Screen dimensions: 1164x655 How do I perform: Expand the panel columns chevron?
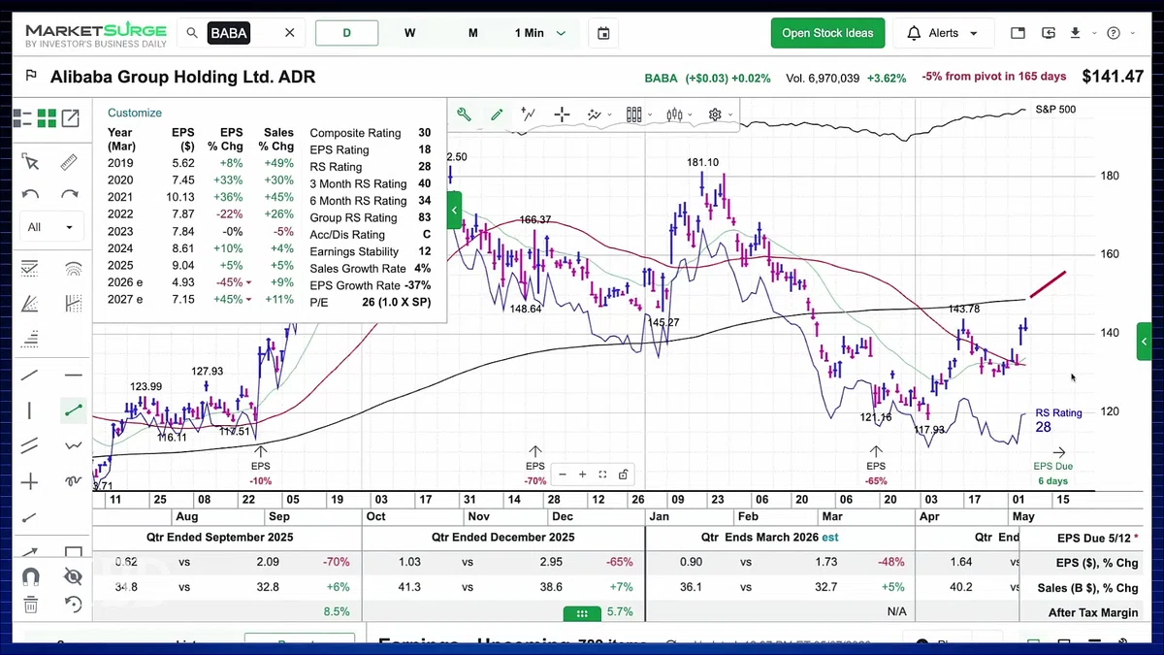650,115
